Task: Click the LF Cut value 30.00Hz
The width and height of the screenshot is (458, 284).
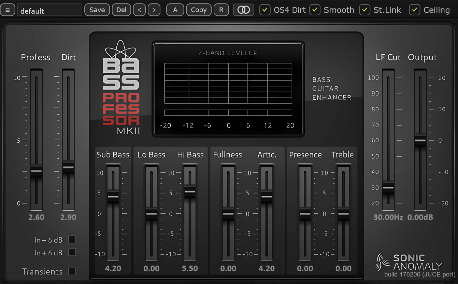Action: (388, 217)
